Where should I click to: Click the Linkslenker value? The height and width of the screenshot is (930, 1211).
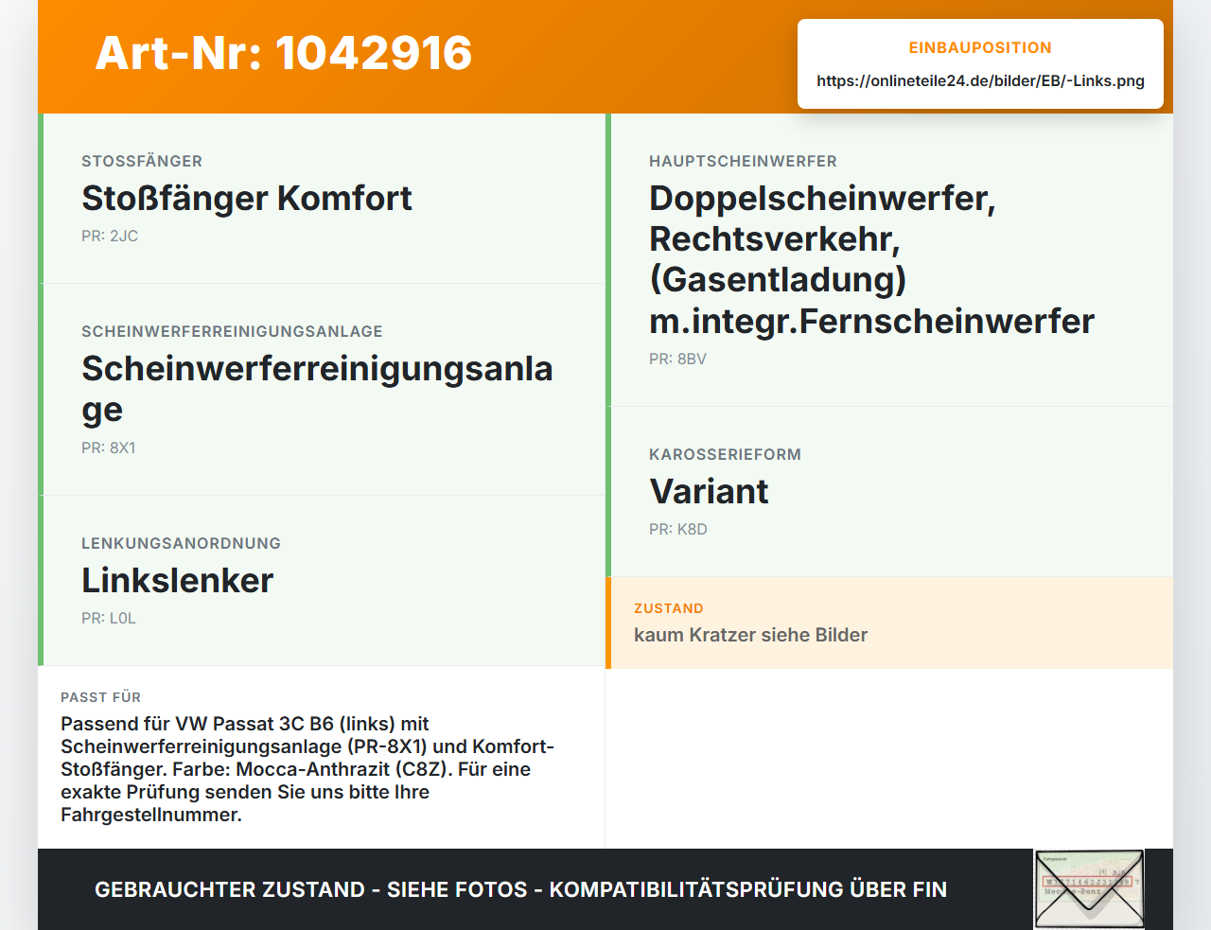177,580
